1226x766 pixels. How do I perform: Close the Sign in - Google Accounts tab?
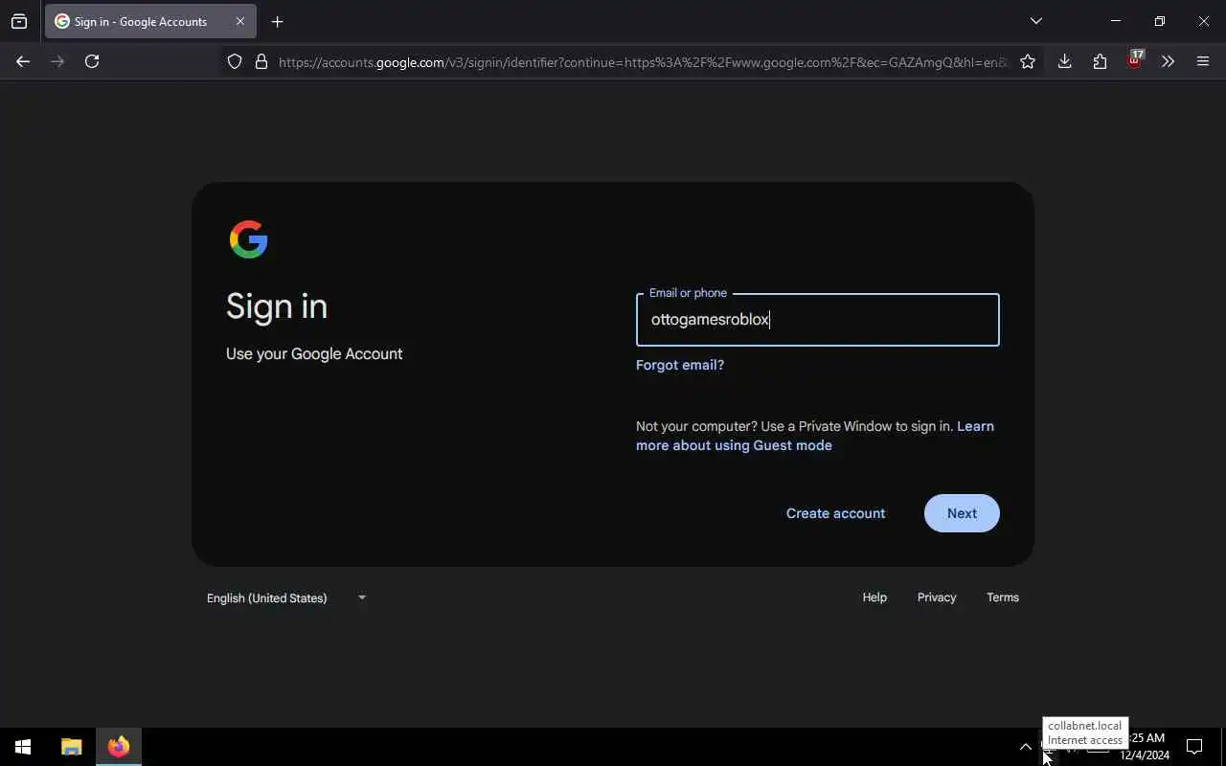click(x=240, y=21)
